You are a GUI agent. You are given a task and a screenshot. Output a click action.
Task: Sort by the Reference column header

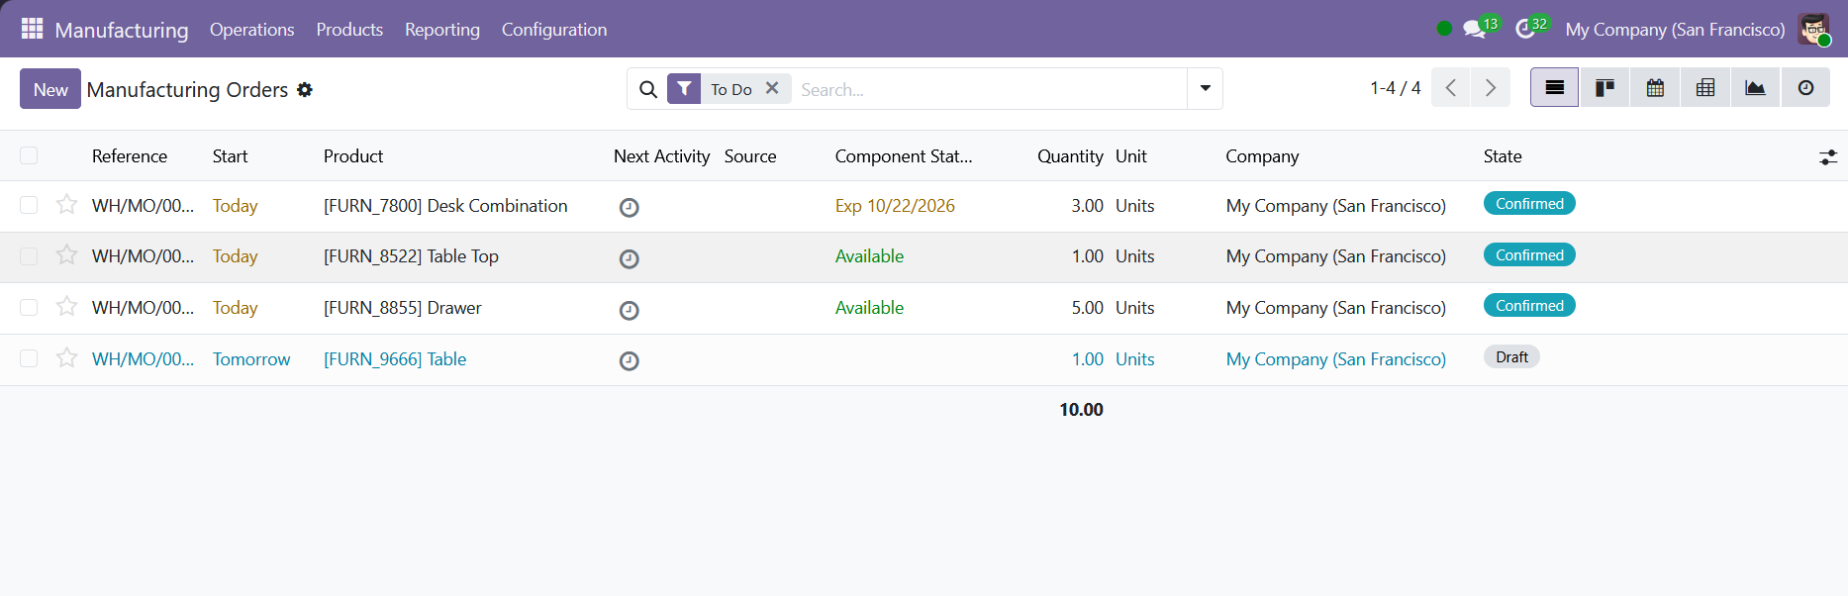point(130,156)
